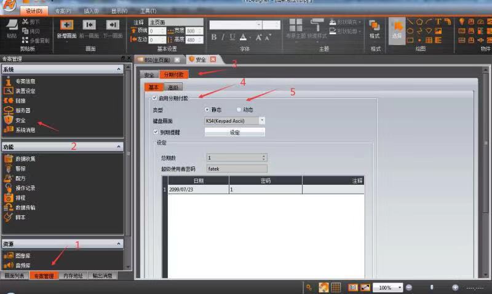492x294 pixels.
Task: Click the 超级使用者密码 fatek field
Action: [x=237, y=169]
